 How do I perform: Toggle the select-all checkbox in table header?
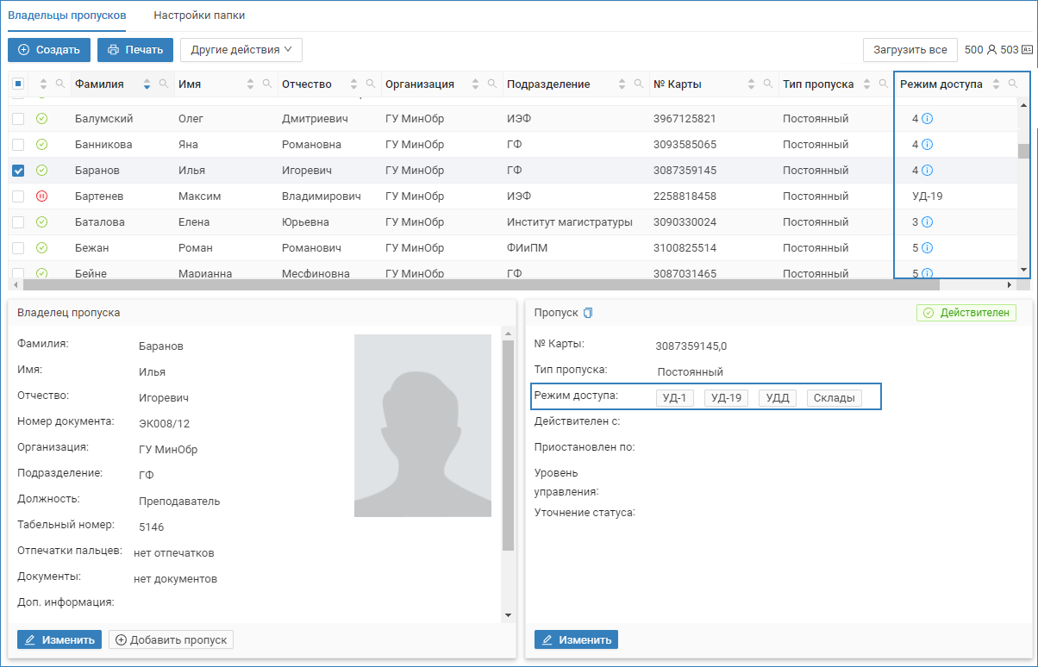[x=18, y=84]
